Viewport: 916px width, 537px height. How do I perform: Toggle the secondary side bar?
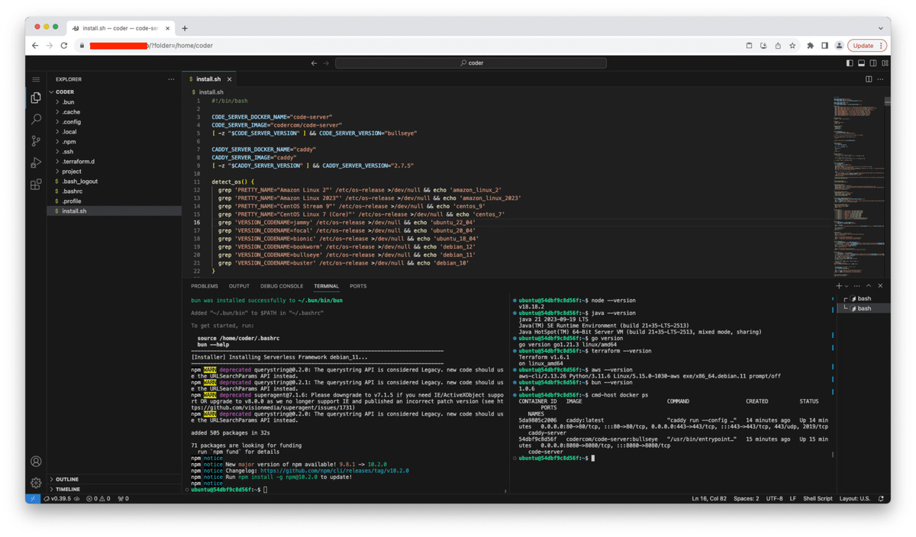click(x=873, y=63)
